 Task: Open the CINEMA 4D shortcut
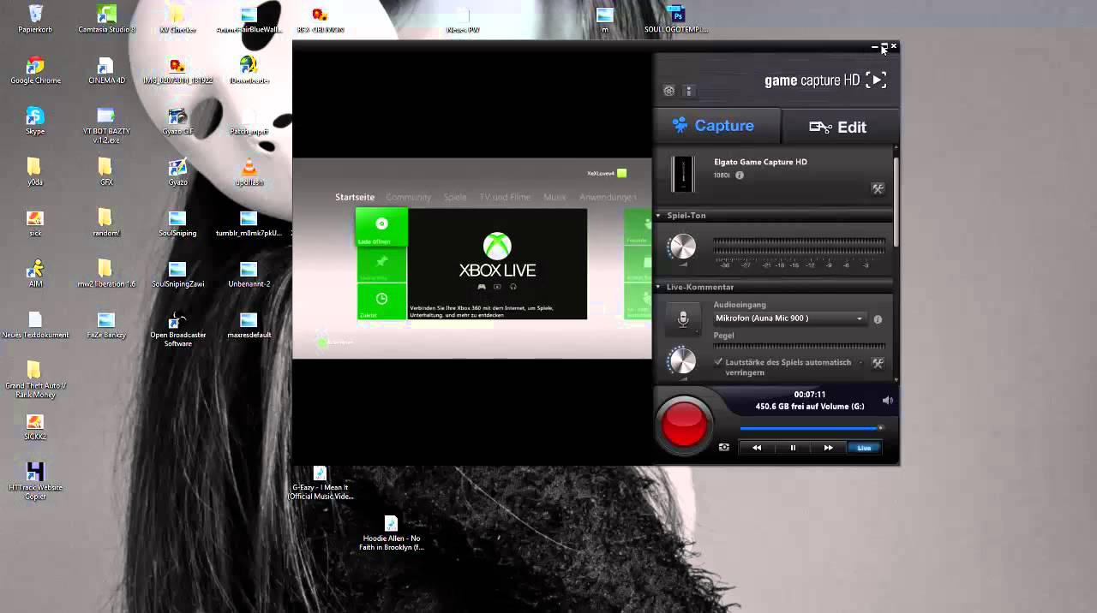pos(106,70)
